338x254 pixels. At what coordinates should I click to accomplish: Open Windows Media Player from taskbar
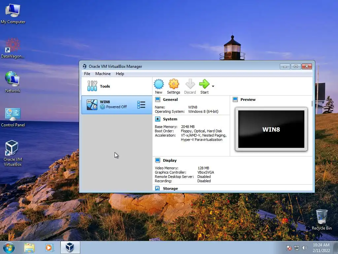49,247
